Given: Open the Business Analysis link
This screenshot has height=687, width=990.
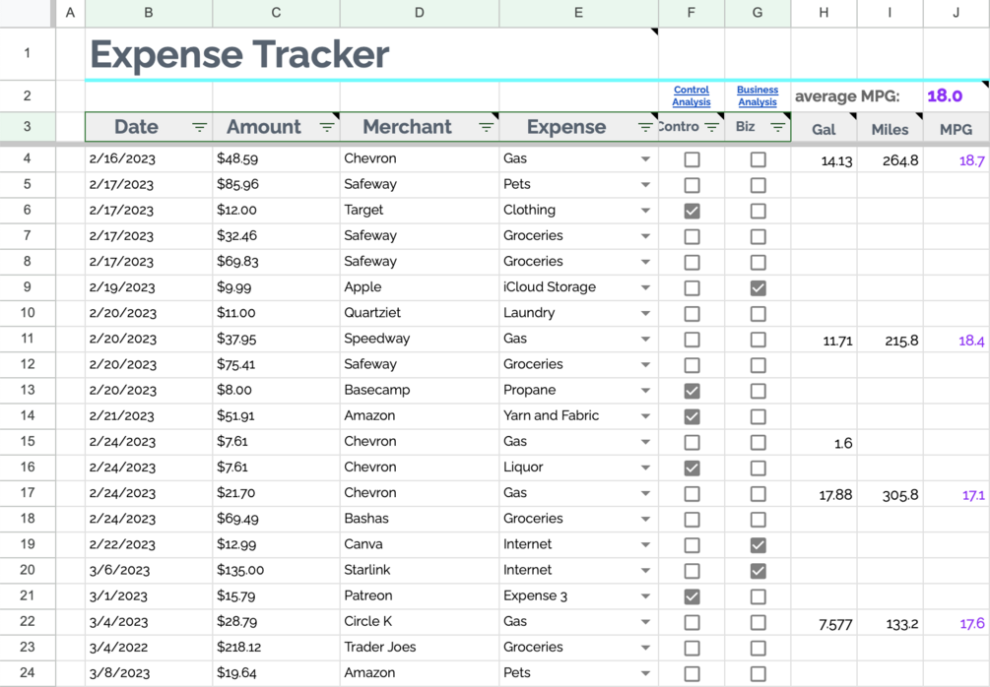Looking at the screenshot, I should (758, 95).
